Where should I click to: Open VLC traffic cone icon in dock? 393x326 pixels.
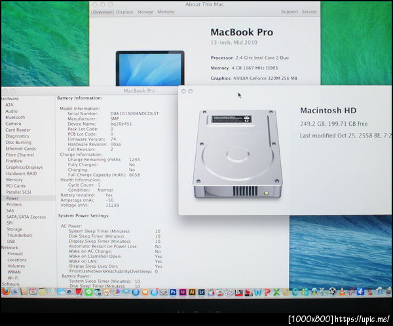(x=342, y=292)
